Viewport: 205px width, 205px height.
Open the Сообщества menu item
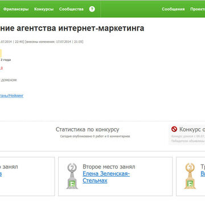click(x=71, y=9)
